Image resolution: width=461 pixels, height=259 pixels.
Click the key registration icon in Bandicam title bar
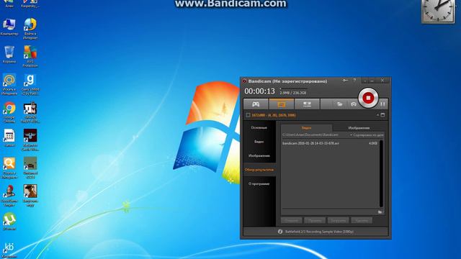[x=345, y=80]
